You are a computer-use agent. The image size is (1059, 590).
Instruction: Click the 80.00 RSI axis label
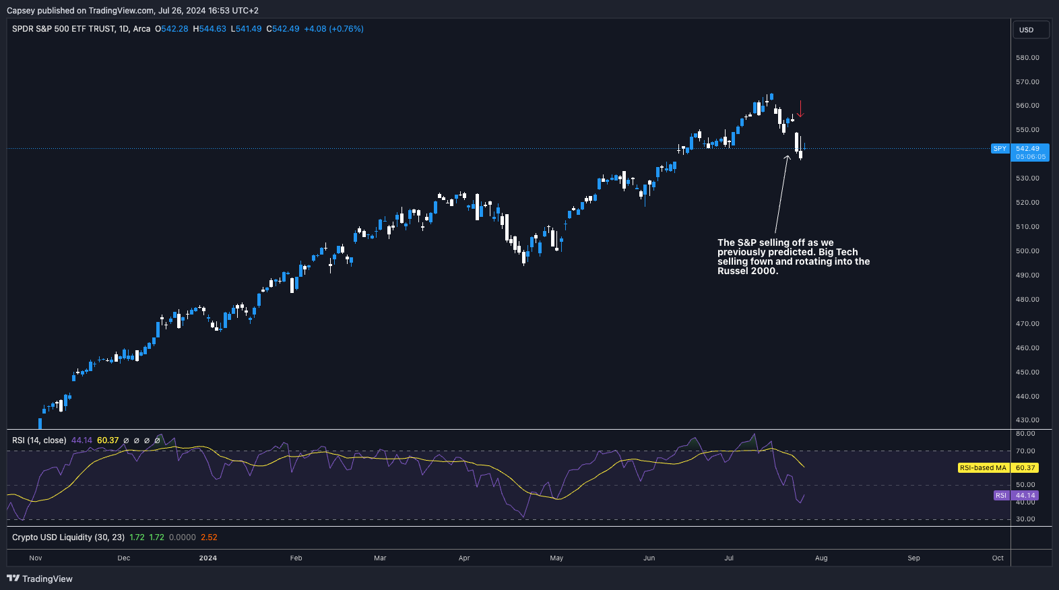(1025, 433)
